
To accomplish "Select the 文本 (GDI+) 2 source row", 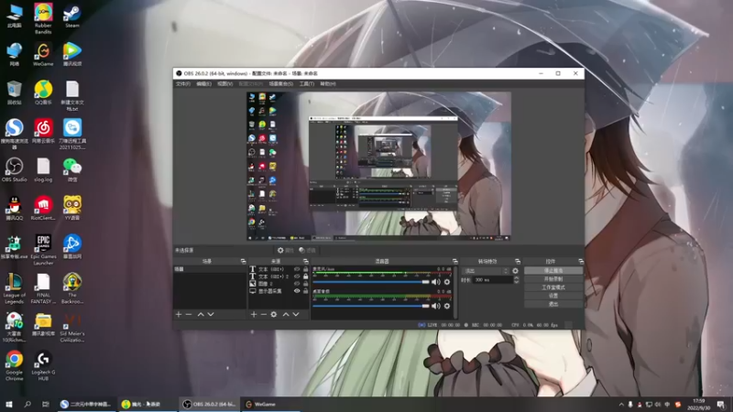I will [x=279, y=276].
